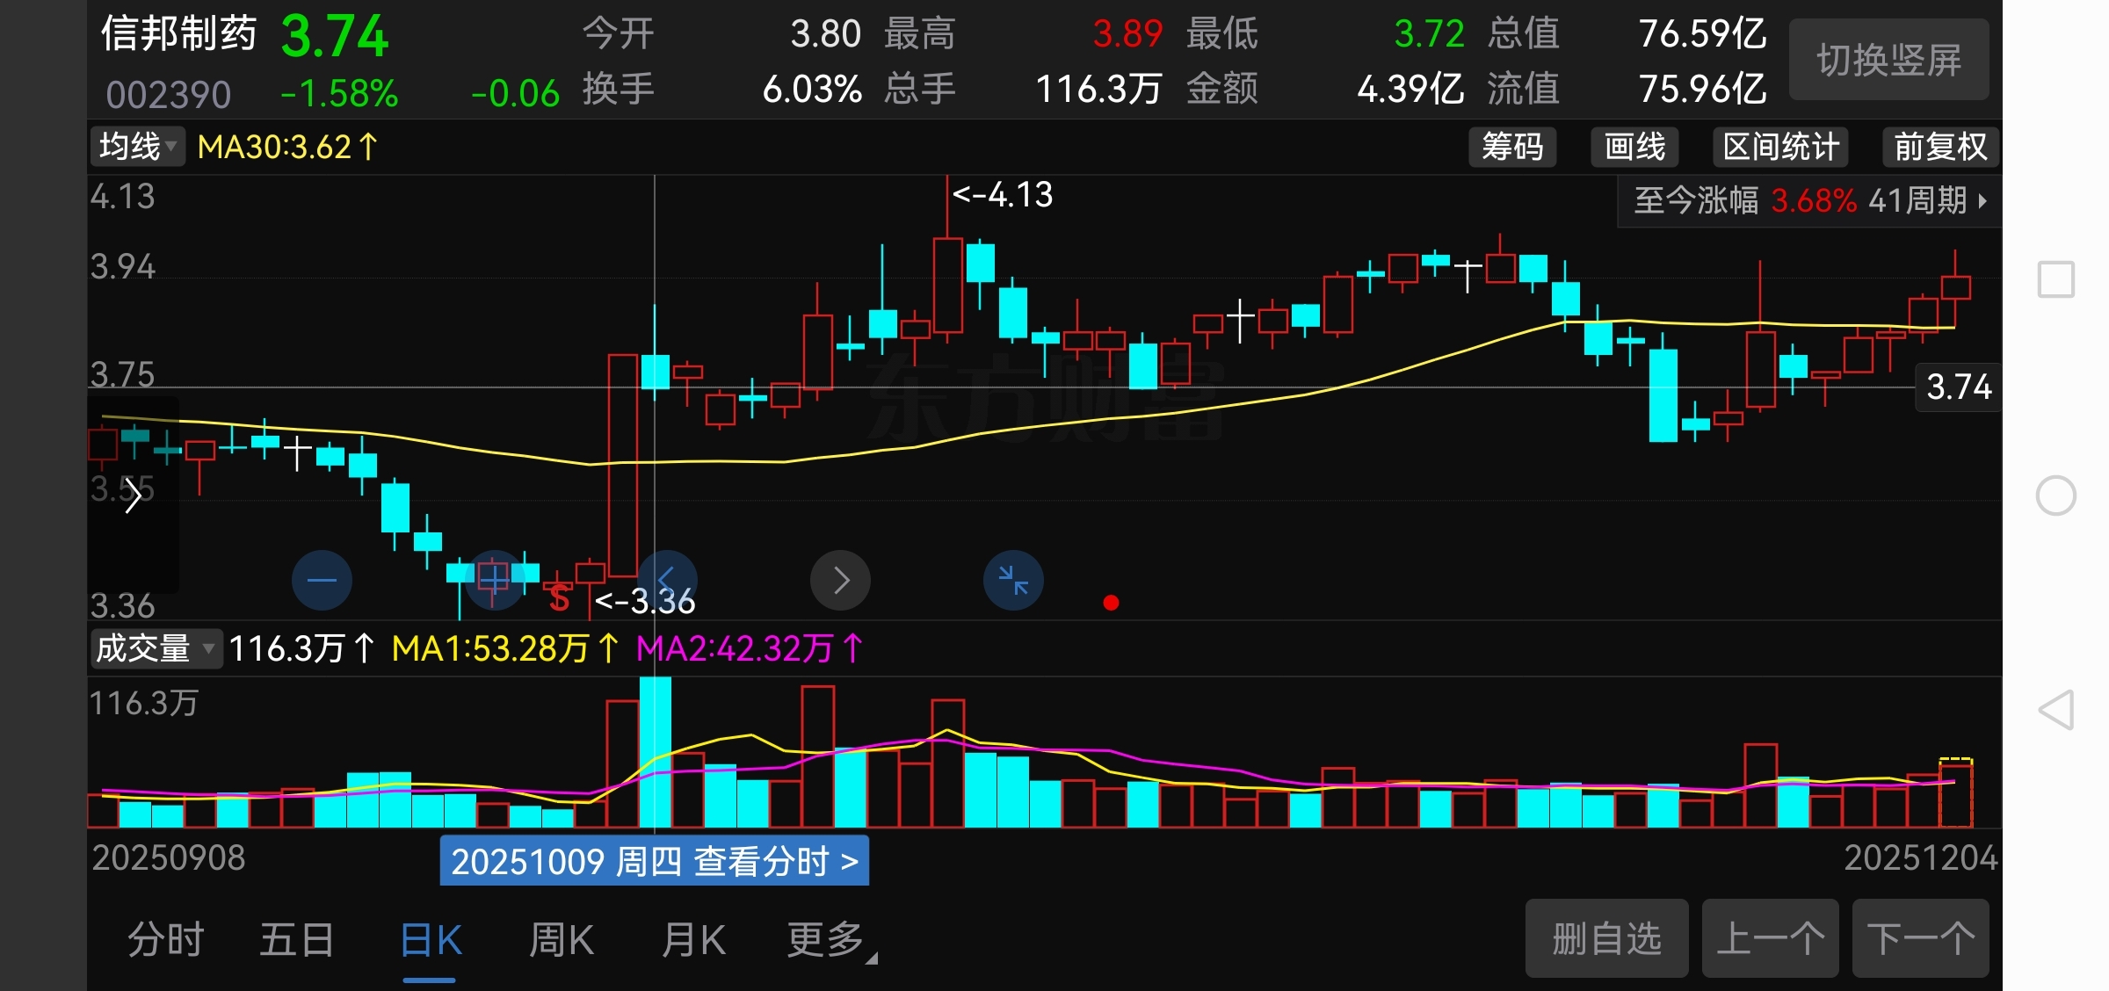This screenshot has height=991, width=2109.
Task: Toggle the 筹码 chip distribution view
Action: click(1511, 147)
